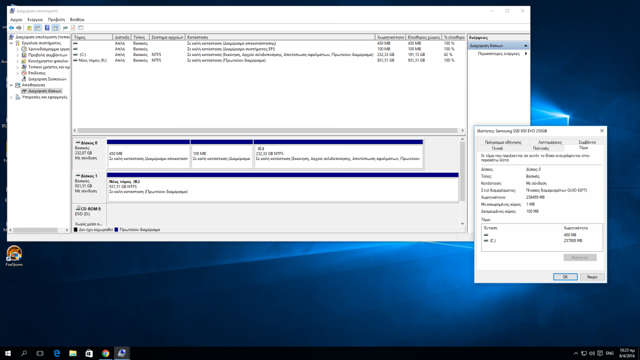Sort volumes by the Χωρητικότητα column header
This screenshot has height=360, width=640.
(x=391, y=37)
